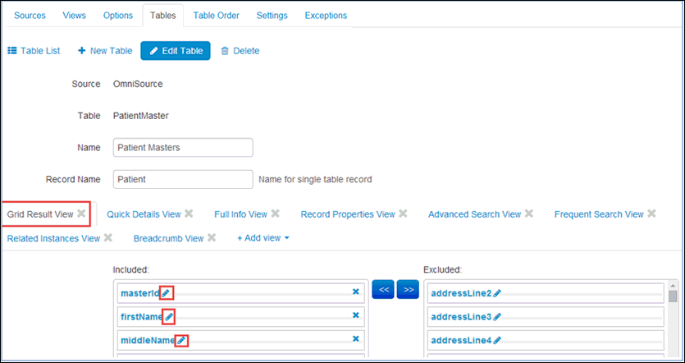Screen dimensions: 685x363
Task: Click pencil icon beside addressLine2
Action: point(497,293)
